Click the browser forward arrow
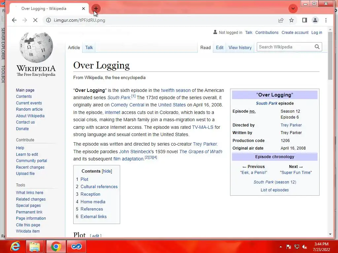This screenshot has height=253, width=338. click(25, 20)
